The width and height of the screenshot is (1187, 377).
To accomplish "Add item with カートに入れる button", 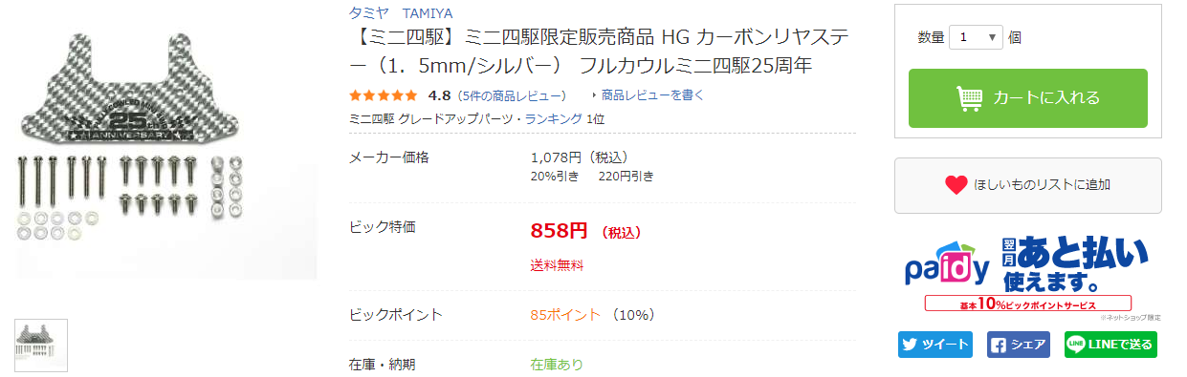I will (x=1028, y=97).
